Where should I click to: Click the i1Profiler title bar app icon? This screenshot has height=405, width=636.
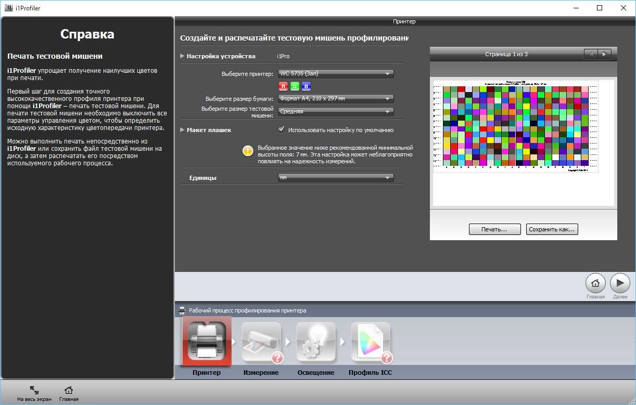(x=8, y=8)
